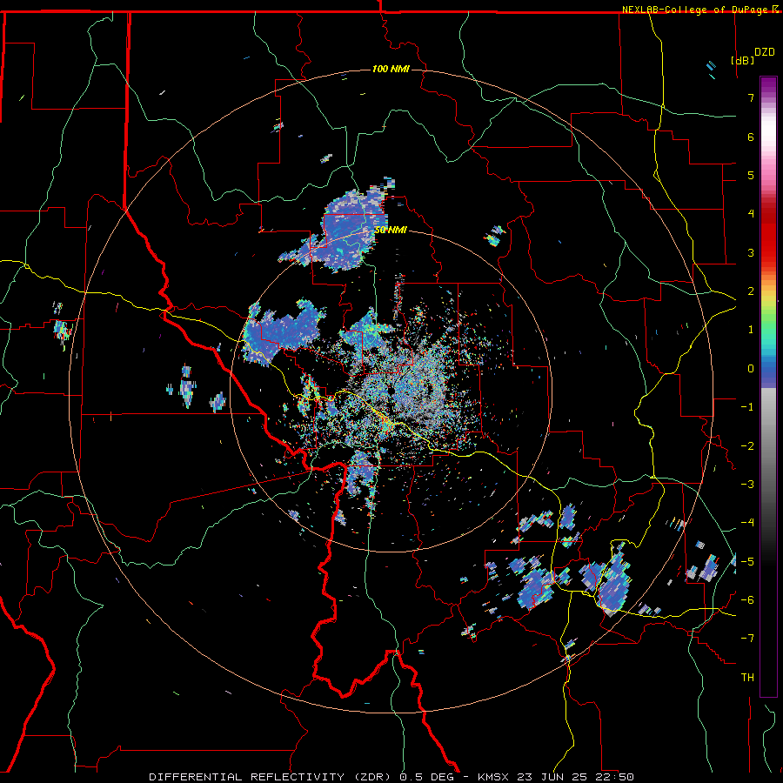This screenshot has width=783, height=783.
Task: Select the 50 NMI range ring label
Action: tap(391, 230)
